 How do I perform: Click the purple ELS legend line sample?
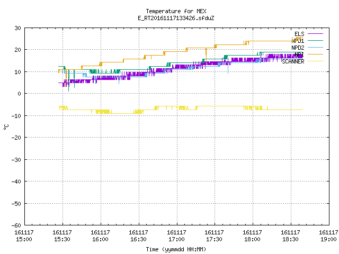click(315, 34)
